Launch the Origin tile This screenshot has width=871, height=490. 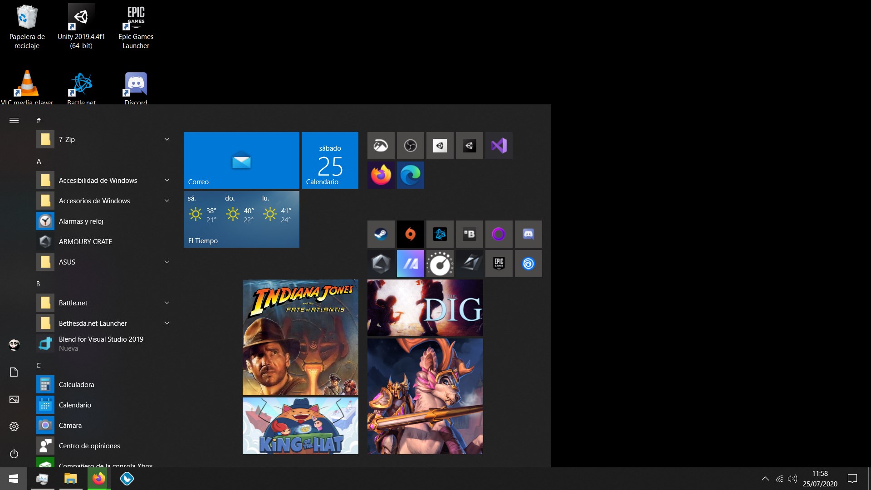410,234
